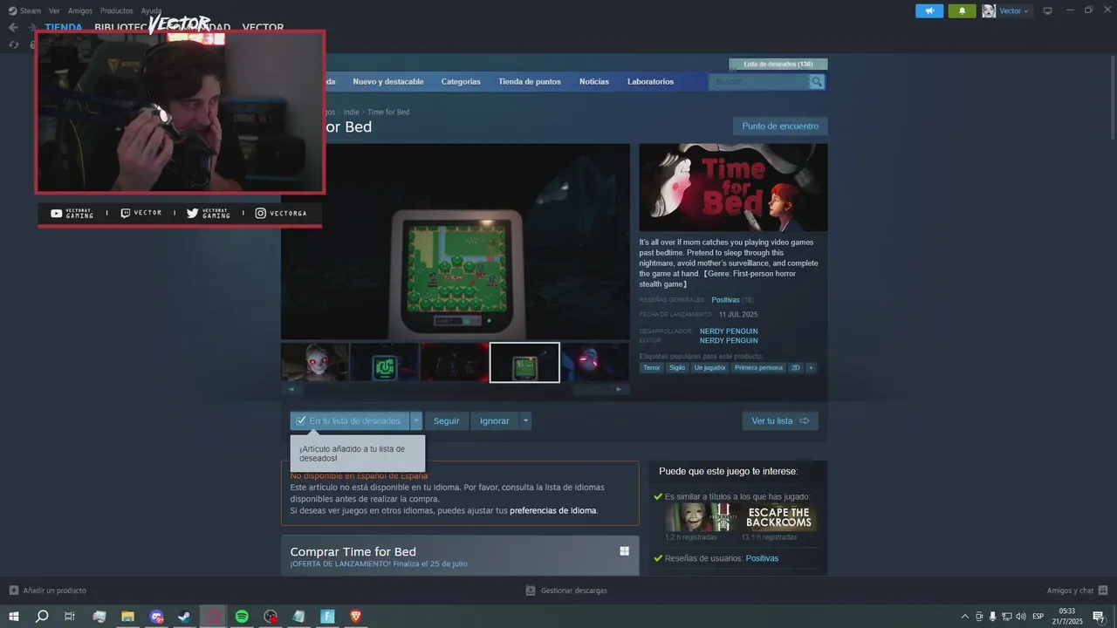Click the Windows platform icon in purchase box
Screen dimensions: 1117x628
[x=625, y=551]
